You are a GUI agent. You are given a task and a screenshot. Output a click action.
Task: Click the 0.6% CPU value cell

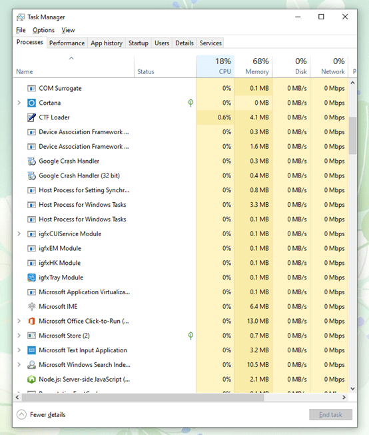(215, 117)
